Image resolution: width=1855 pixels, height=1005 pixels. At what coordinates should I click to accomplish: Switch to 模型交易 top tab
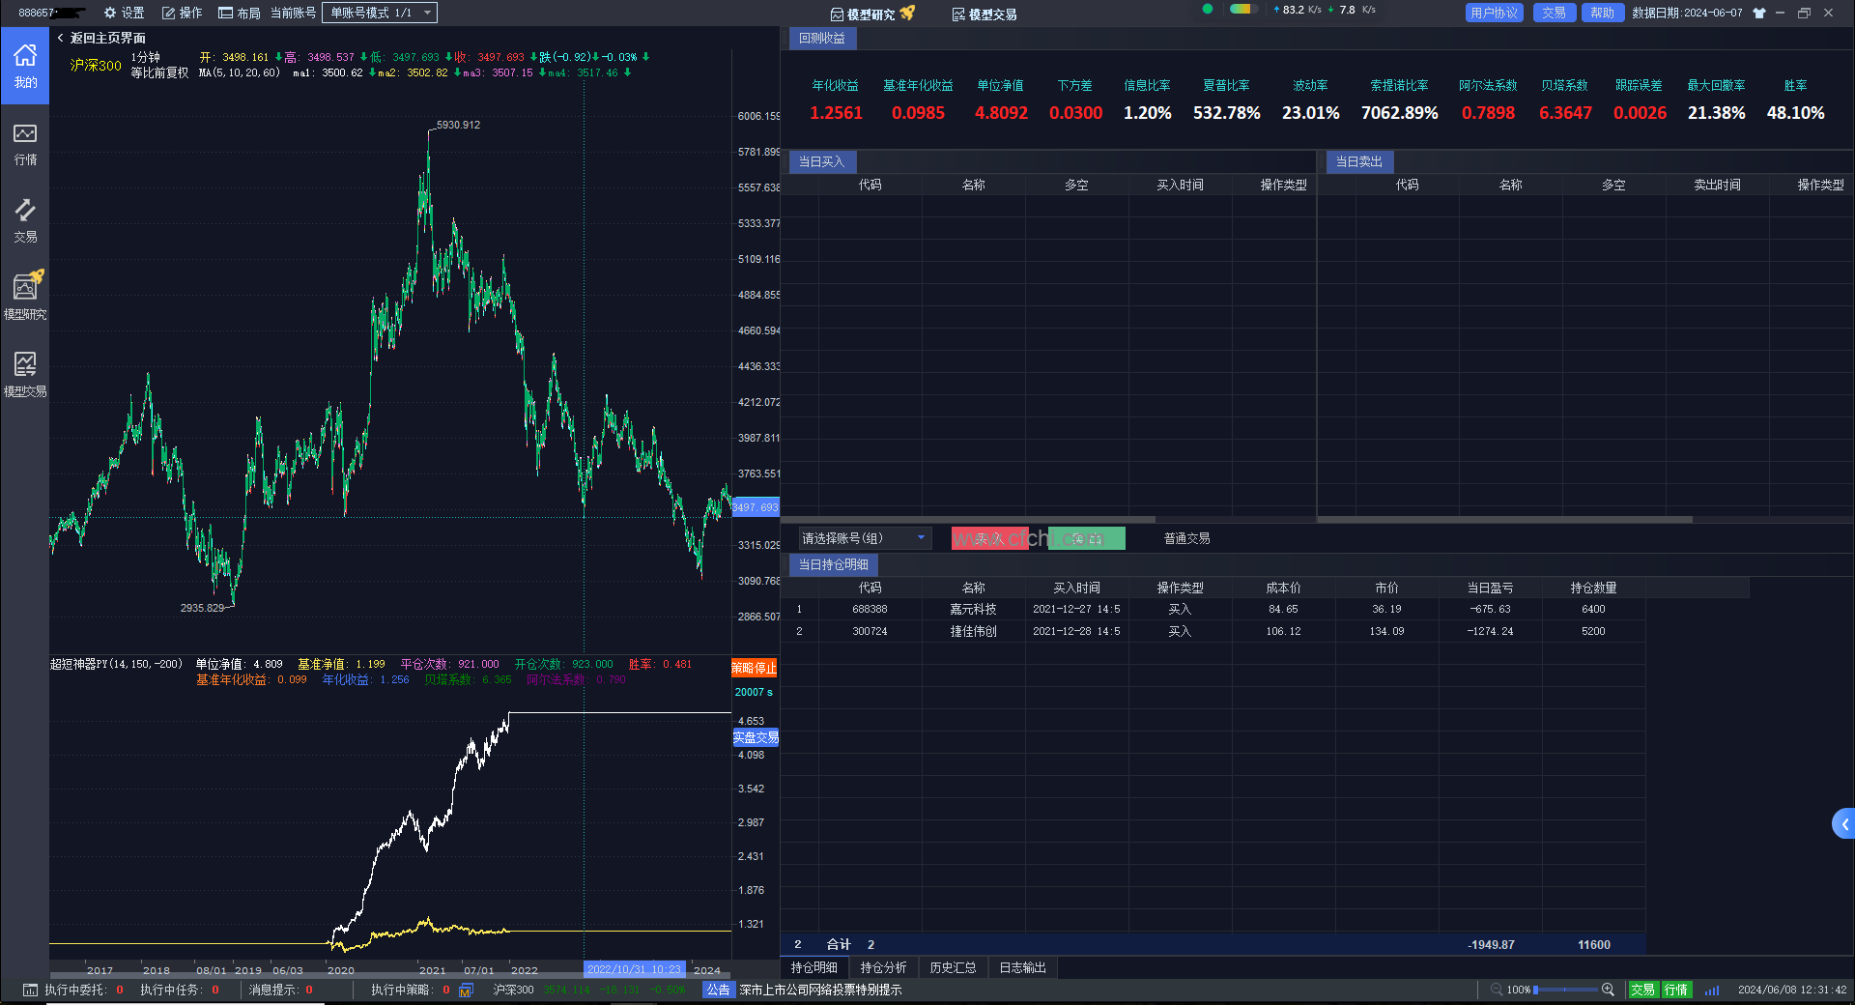coord(985,14)
